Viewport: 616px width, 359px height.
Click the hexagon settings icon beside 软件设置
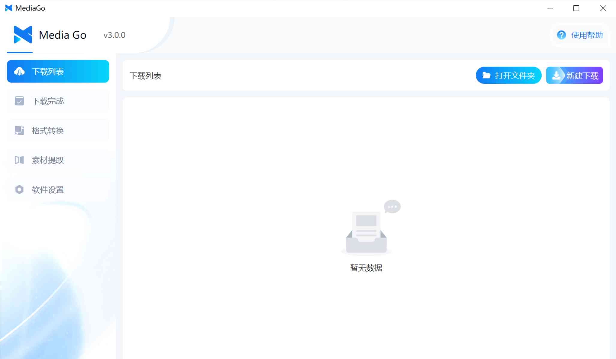[19, 190]
